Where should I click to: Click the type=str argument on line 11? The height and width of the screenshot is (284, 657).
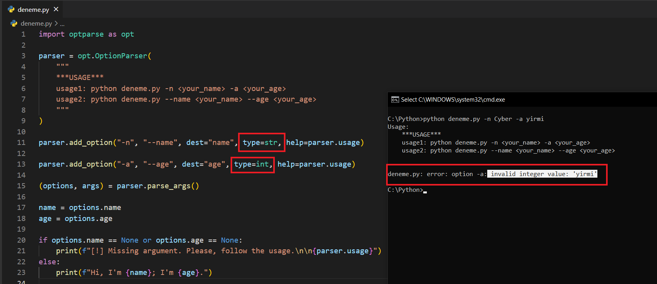pyautogui.click(x=261, y=143)
